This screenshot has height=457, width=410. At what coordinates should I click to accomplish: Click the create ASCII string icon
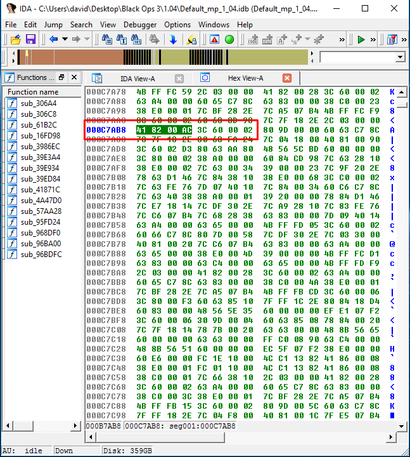[281, 39]
